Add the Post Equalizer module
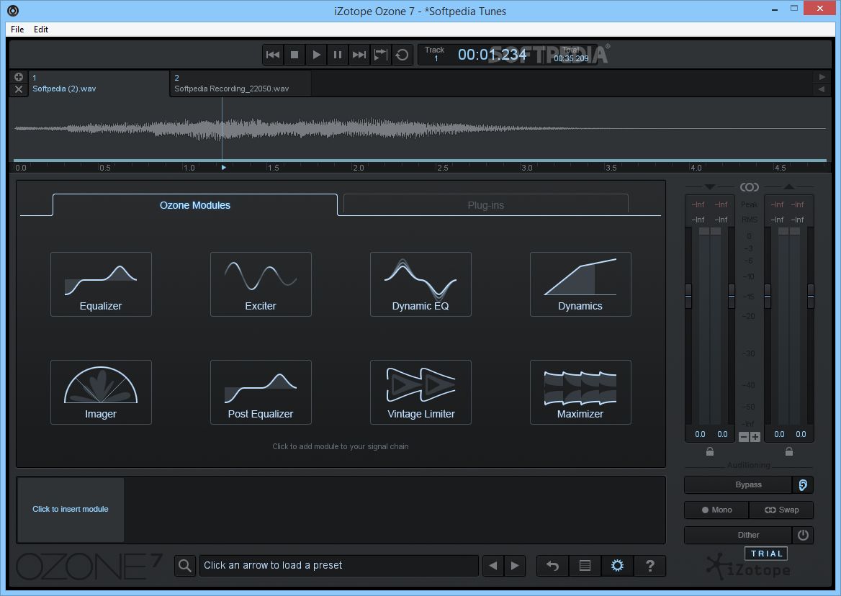The image size is (841, 596). coord(261,392)
